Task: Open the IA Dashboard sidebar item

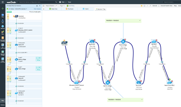Action: [3, 46]
